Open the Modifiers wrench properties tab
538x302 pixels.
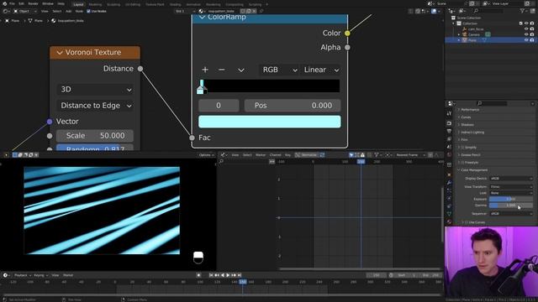click(449, 183)
